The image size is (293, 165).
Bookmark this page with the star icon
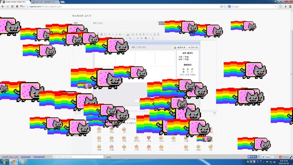tap(225, 7)
